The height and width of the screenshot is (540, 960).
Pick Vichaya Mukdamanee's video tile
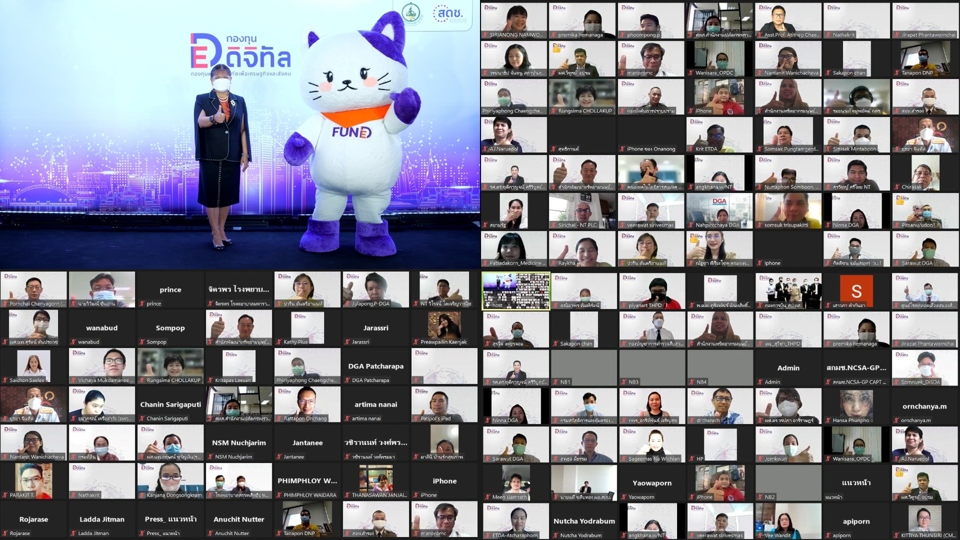pyautogui.click(x=102, y=366)
